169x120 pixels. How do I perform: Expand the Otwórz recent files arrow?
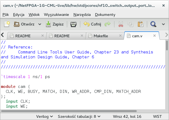(x=40, y=24)
